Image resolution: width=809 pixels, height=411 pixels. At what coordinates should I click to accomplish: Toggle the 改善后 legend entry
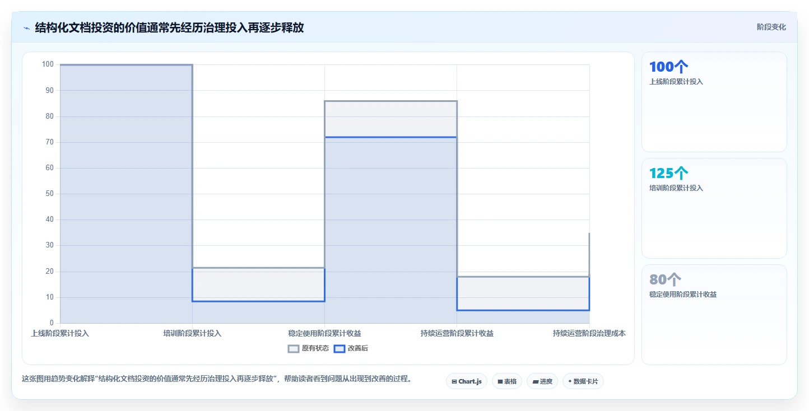tap(351, 348)
